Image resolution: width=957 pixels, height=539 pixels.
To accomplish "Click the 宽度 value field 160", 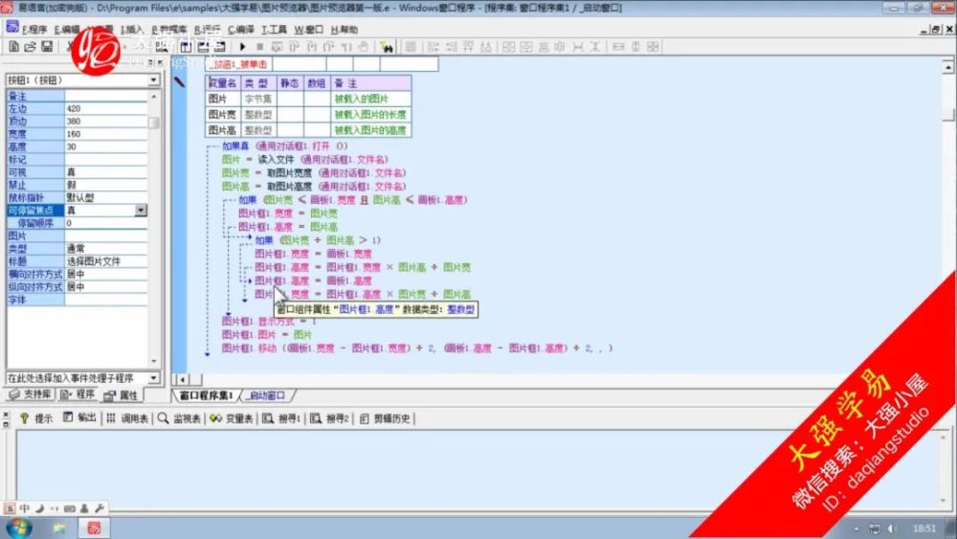I will click(105, 134).
